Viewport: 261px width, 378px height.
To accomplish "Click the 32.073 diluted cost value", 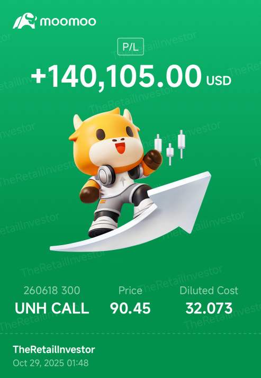I will pos(209,308).
